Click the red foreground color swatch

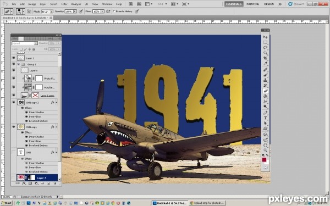point(264,160)
